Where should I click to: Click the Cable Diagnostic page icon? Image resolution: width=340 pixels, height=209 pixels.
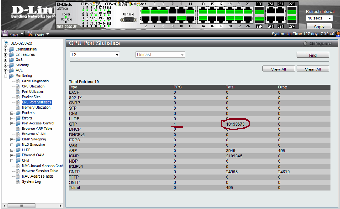(x=18, y=81)
